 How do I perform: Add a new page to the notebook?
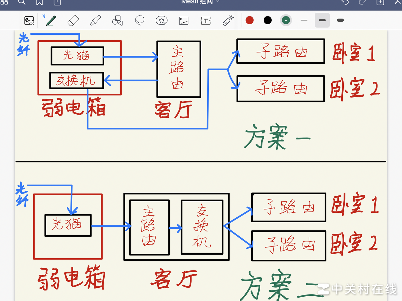tap(380, 2)
